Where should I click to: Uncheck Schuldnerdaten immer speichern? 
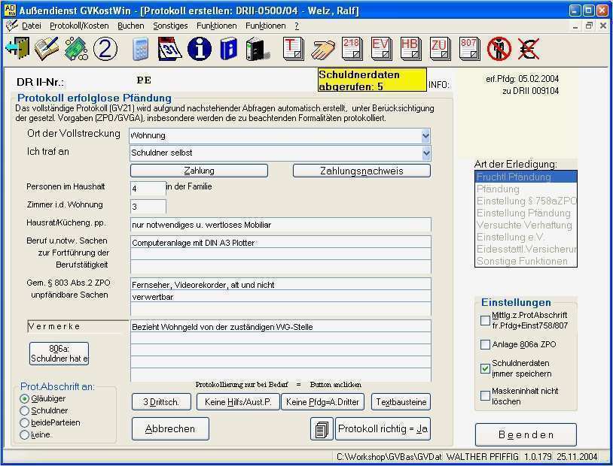(486, 368)
